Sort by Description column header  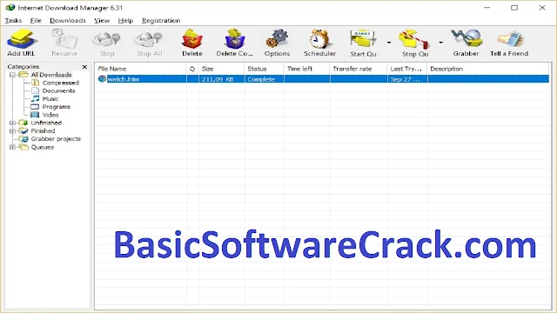pyautogui.click(x=488, y=69)
